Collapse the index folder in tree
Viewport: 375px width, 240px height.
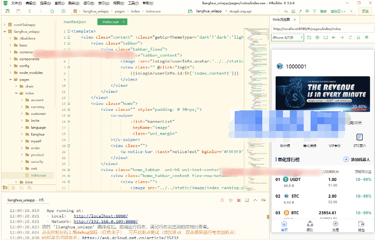16,93
